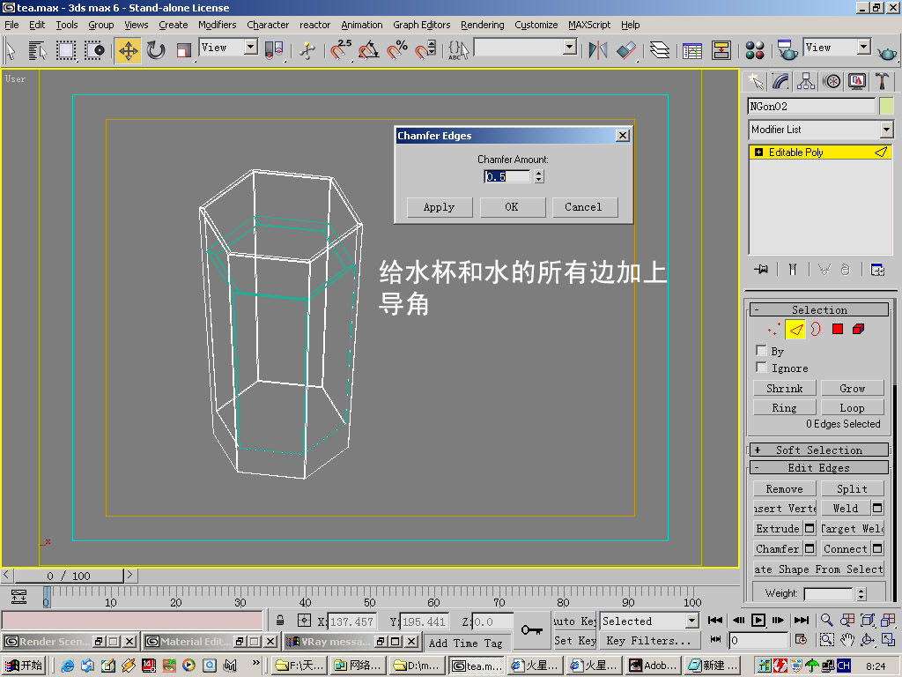
Task: Click the Ring selection button
Action: click(785, 407)
